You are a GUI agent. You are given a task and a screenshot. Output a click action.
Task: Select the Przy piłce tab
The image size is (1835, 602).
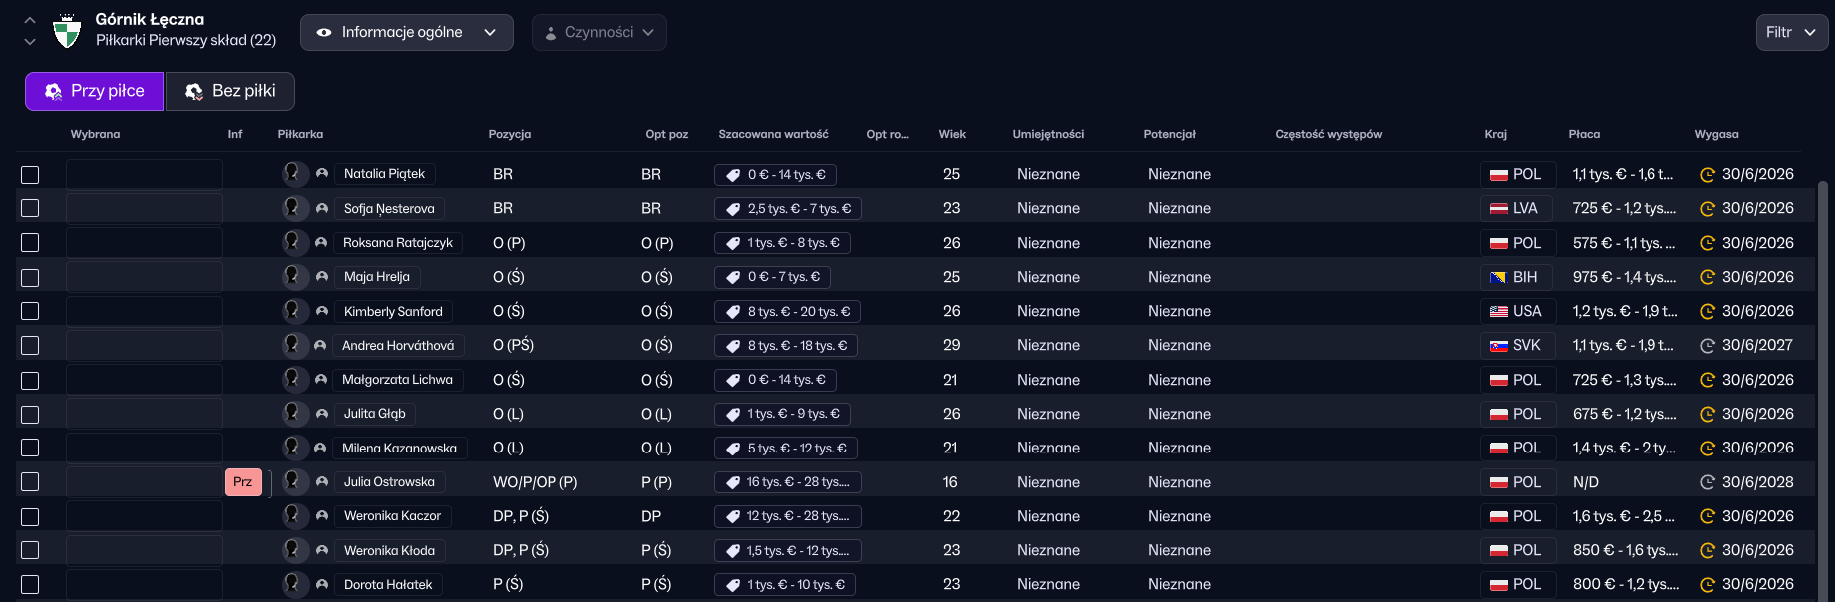point(94,91)
